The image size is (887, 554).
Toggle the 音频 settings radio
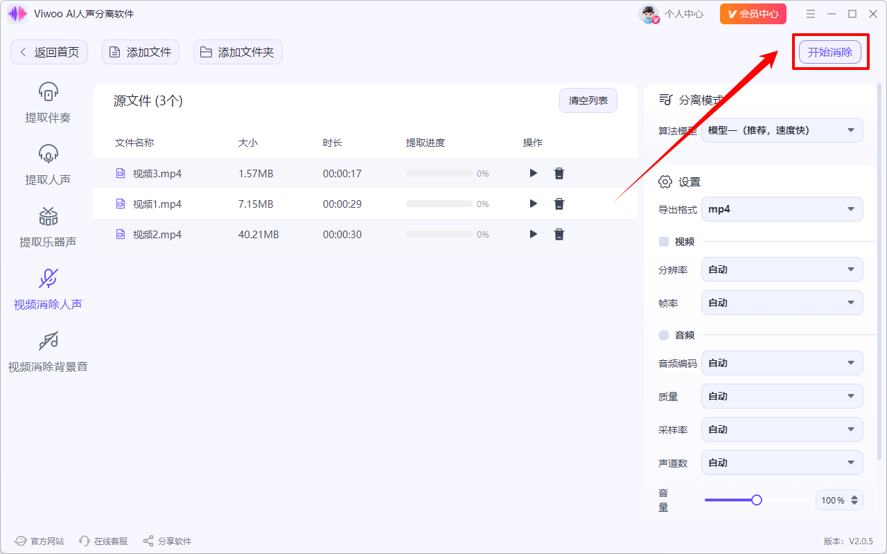pyautogui.click(x=664, y=335)
